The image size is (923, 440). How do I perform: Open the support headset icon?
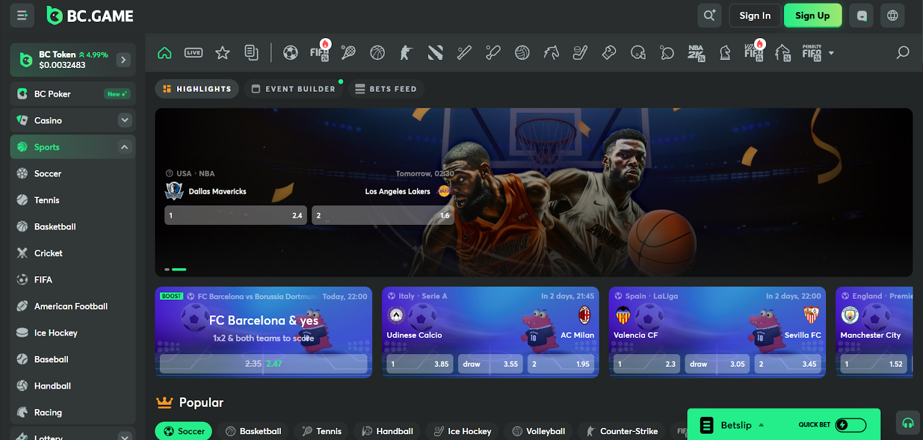click(x=908, y=423)
